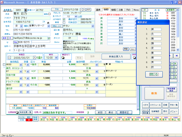Click the レシート receipt button
Screen dimensions: 182x137
[146, 110]
